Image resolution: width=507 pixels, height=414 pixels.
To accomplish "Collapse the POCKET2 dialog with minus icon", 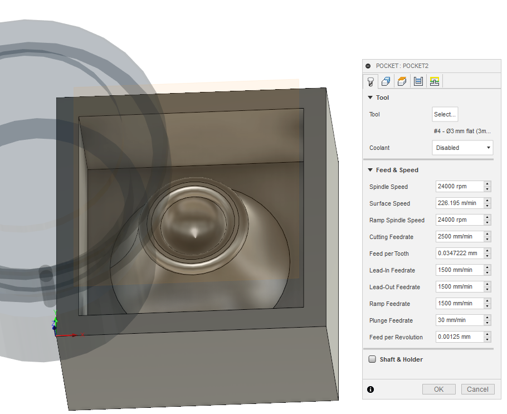I will pyautogui.click(x=368, y=66).
